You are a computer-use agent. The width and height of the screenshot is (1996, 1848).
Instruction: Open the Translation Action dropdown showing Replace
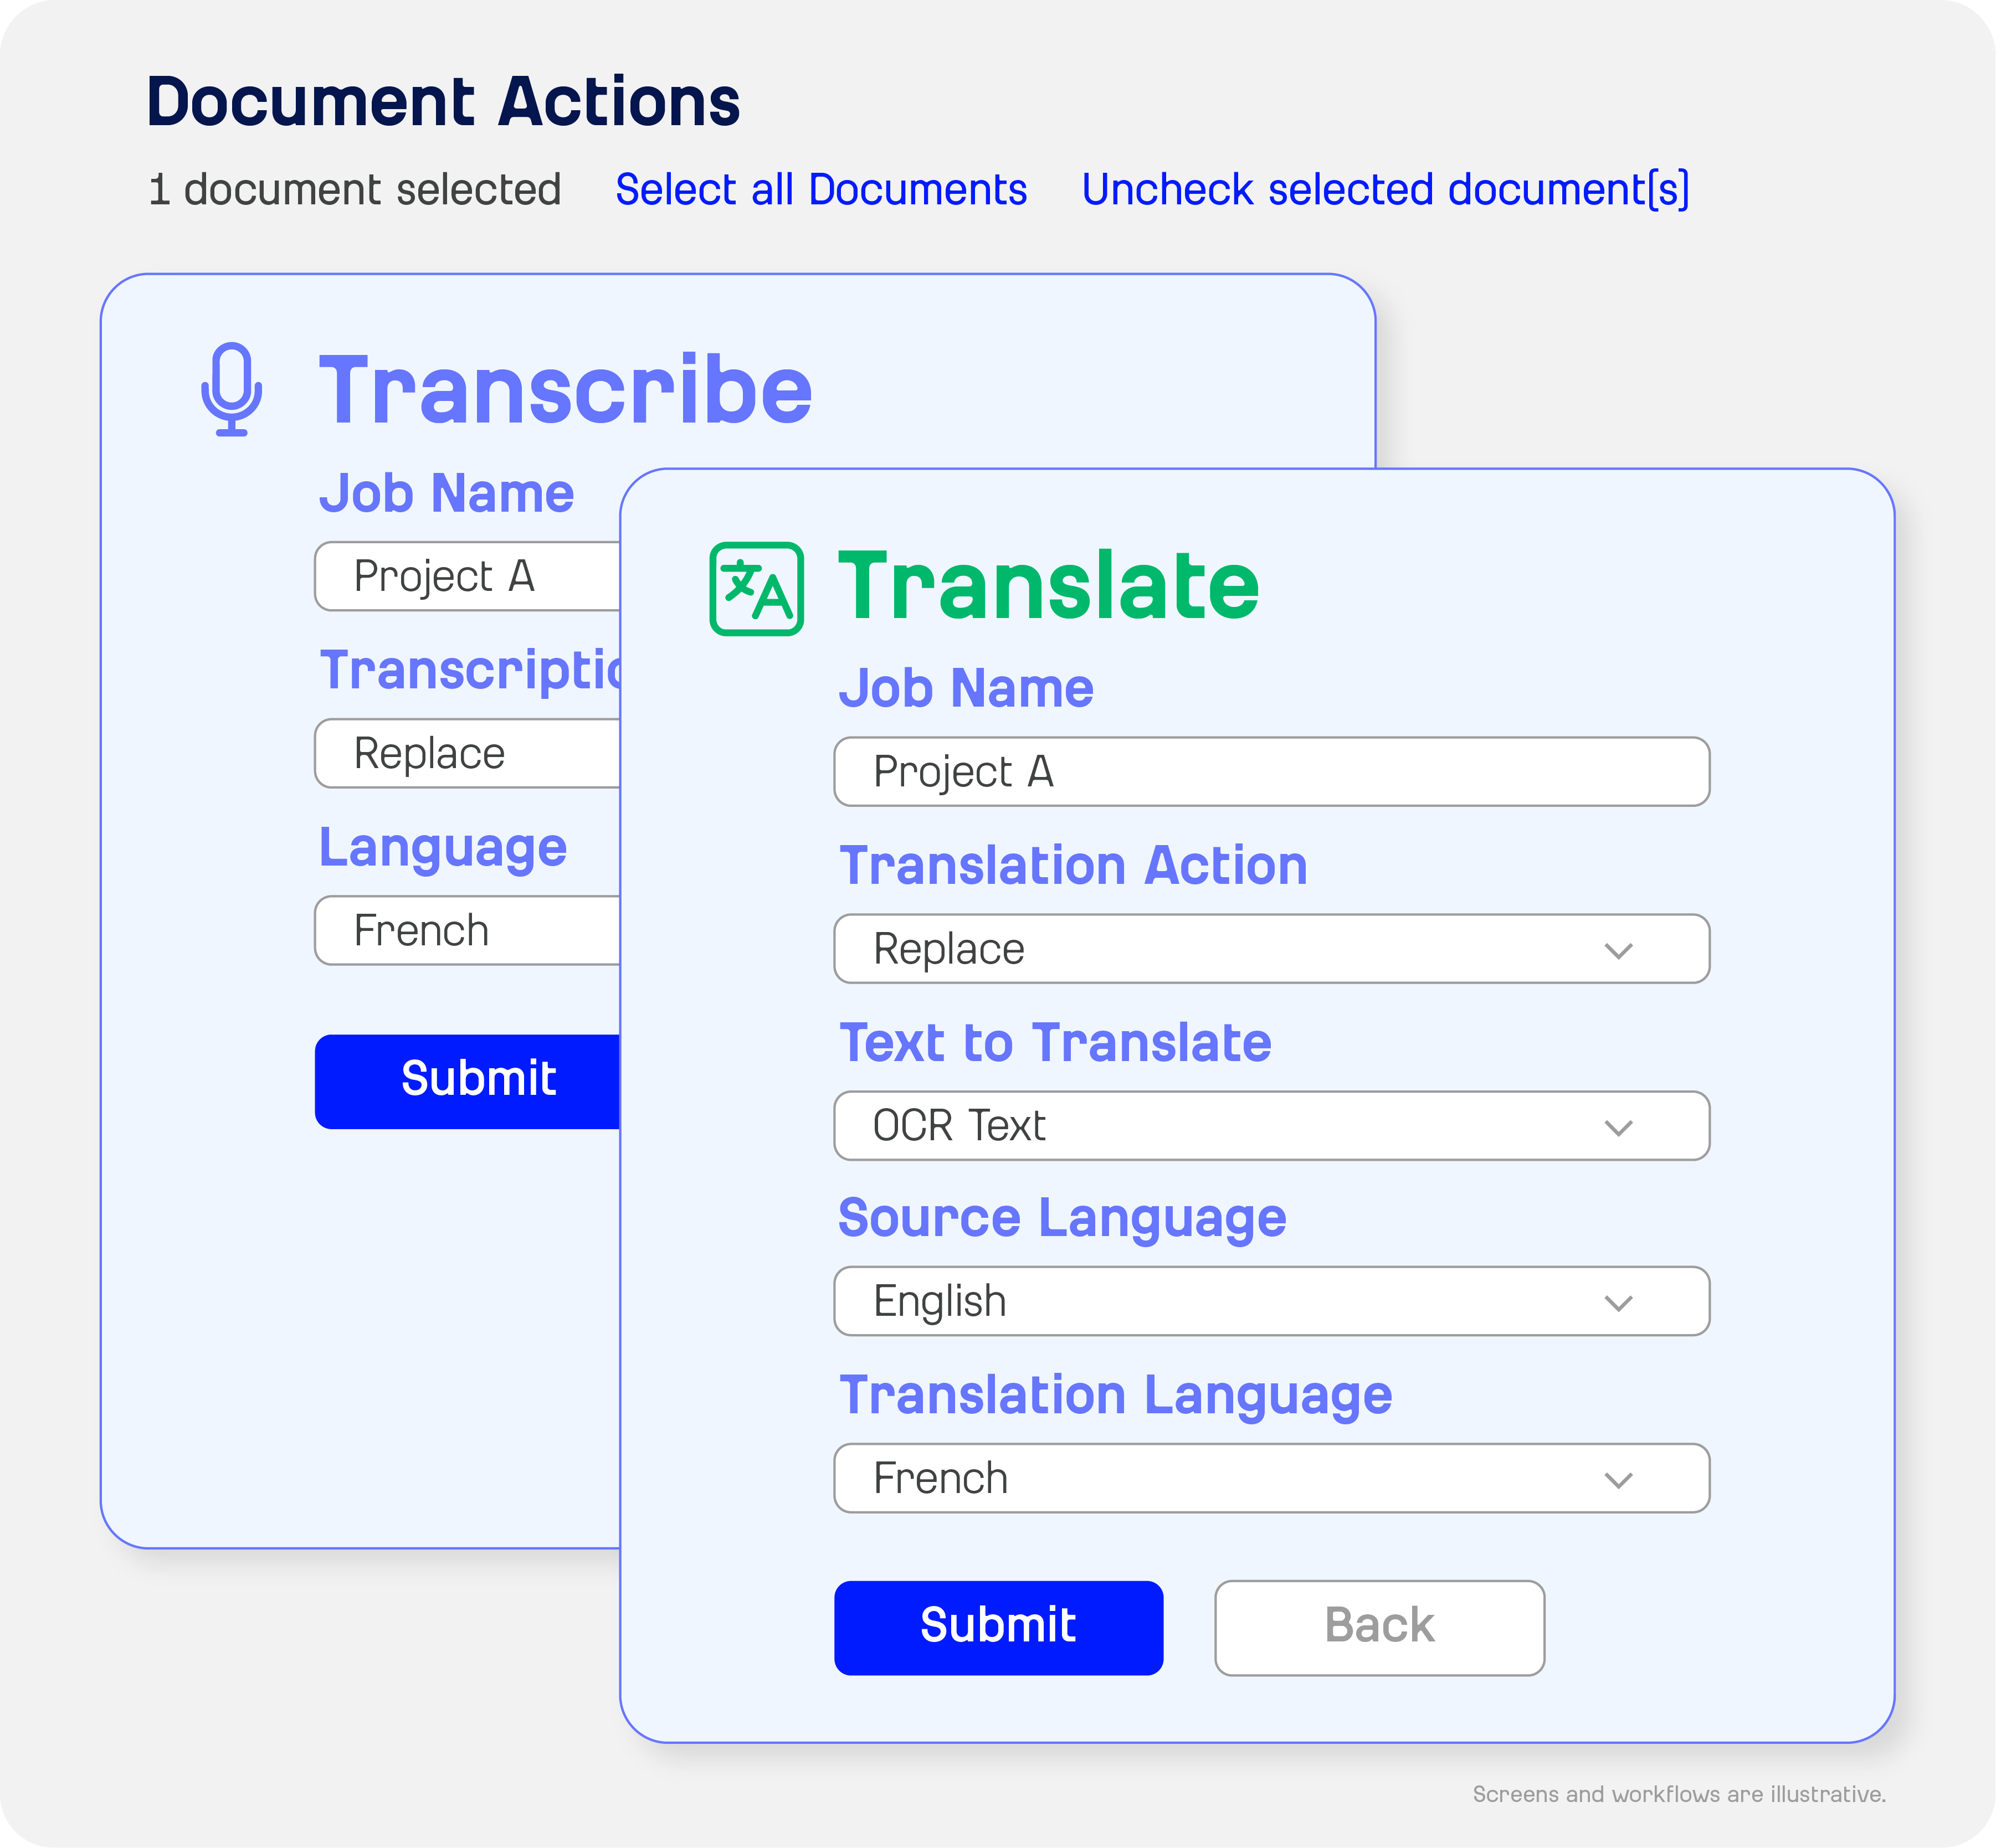coord(1271,948)
